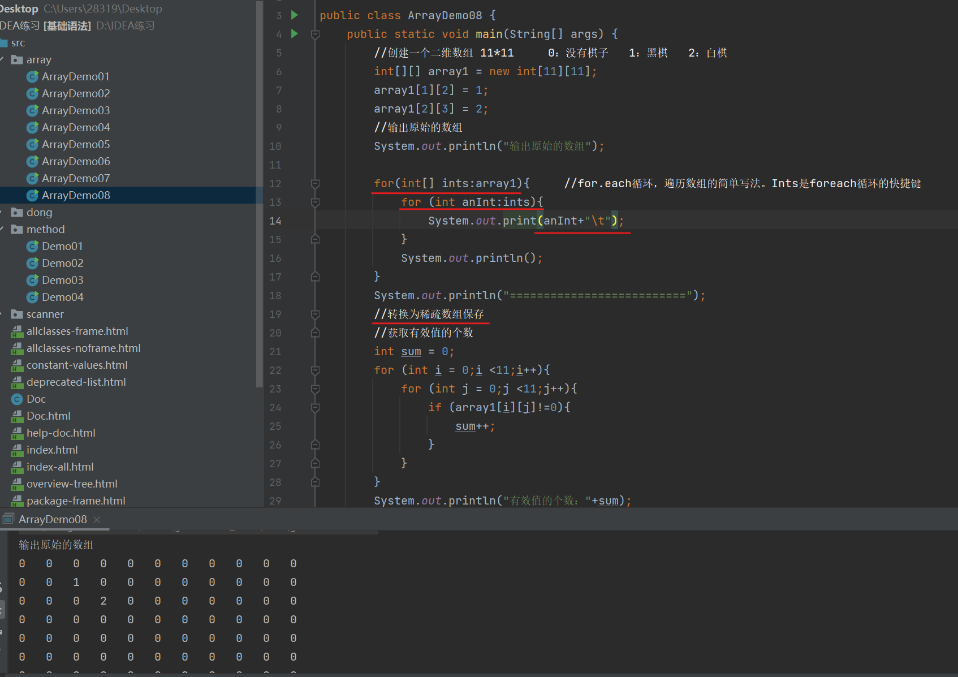Viewport: 958px width, 677px height.
Task: Select the highlighted ArrayDemo08 file
Action: 76,196
